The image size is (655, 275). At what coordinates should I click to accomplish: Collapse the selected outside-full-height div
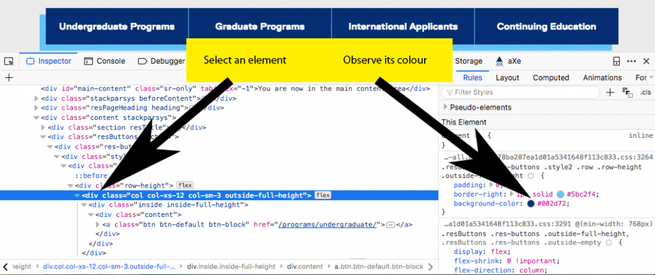[x=77, y=195]
